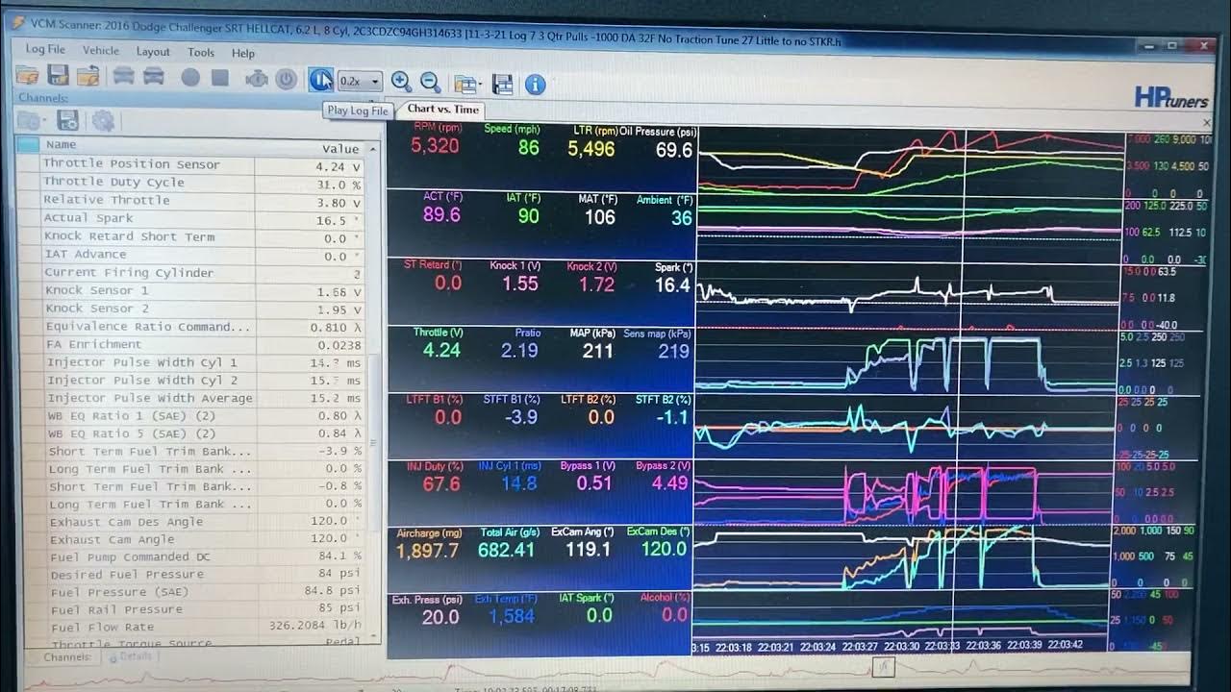Open the Log File menu
Screen dimensions: 1231x692
coord(45,49)
